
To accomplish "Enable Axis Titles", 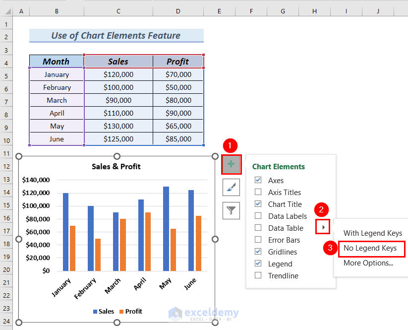I will pos(258,192).
